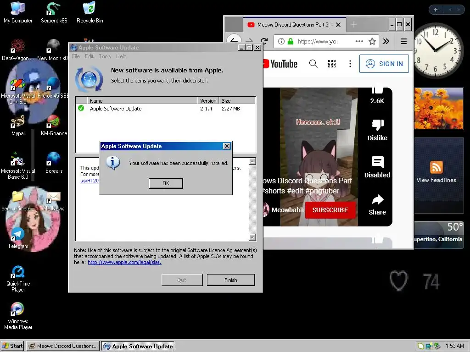Select the Borealis desktop shortcut
The image size is (470, 352).
click(54, 163)
